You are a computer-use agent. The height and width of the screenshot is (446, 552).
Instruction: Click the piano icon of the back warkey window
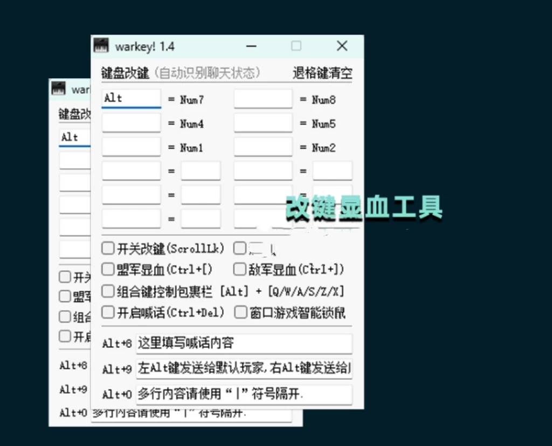(x=58, y=88)
